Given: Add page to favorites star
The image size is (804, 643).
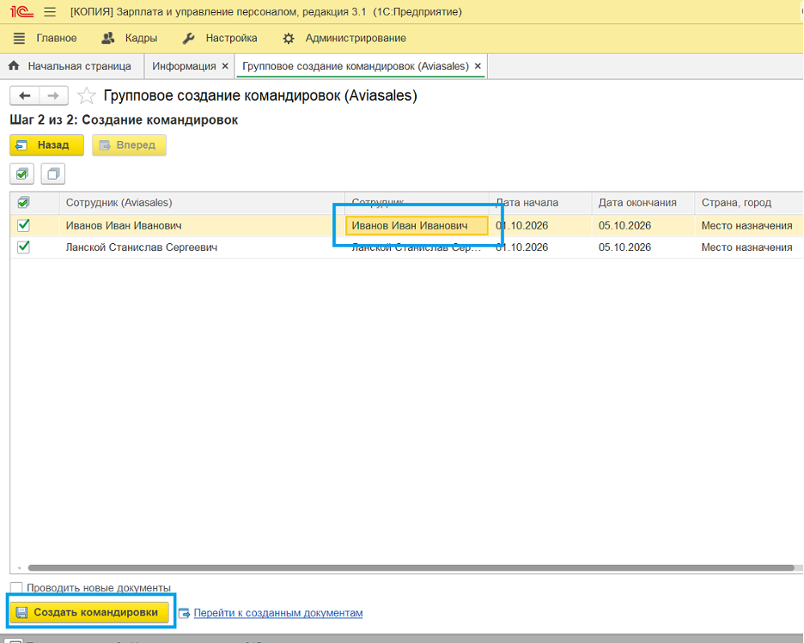Looking at the screenshot, I should [x=86, y=96].
